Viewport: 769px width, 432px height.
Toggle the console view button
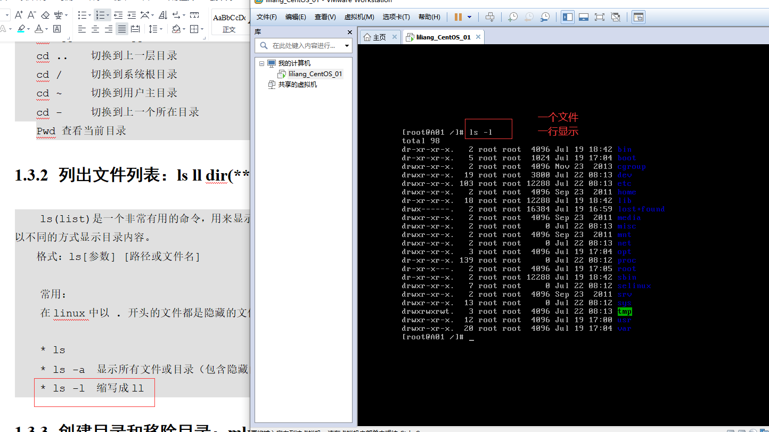point(639,17)
